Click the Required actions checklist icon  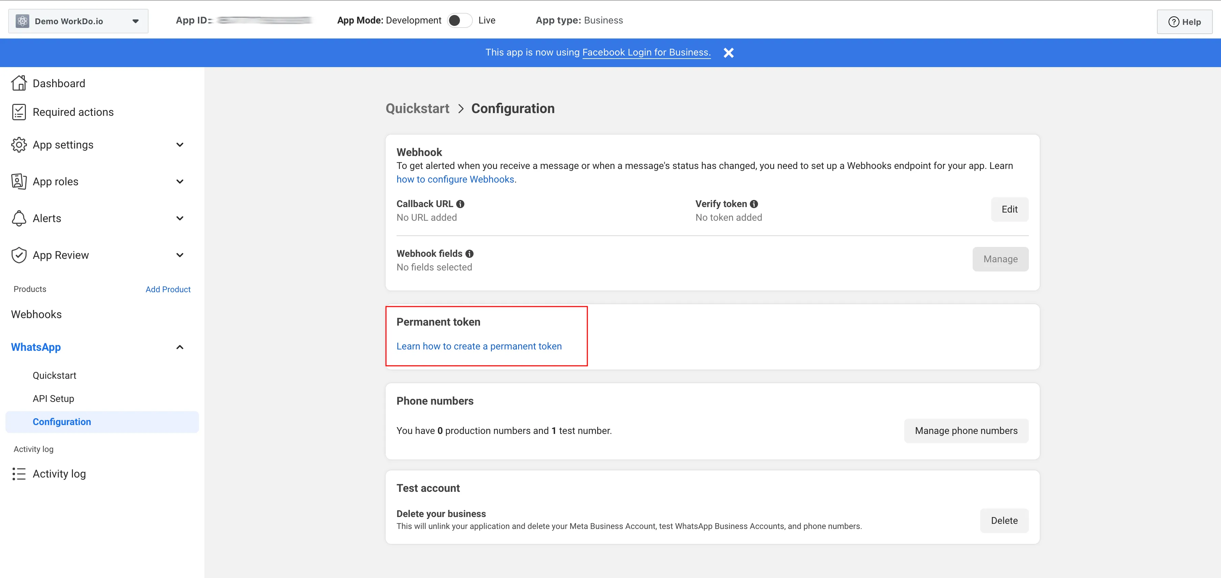tap(19, 112)
